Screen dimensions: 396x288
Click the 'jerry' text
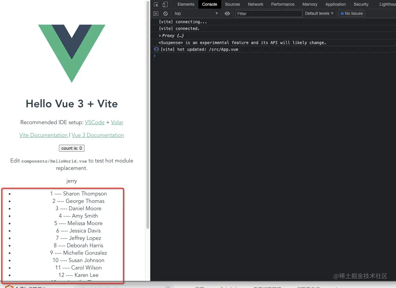point(72,181)
